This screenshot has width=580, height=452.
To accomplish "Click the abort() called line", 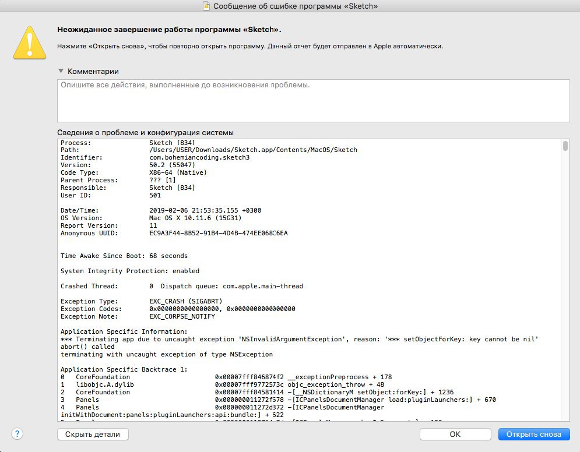I will coord(87,347).
